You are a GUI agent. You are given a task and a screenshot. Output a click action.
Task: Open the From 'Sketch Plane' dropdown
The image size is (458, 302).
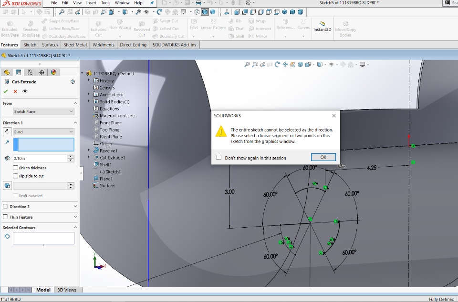[x=43, y=111]
